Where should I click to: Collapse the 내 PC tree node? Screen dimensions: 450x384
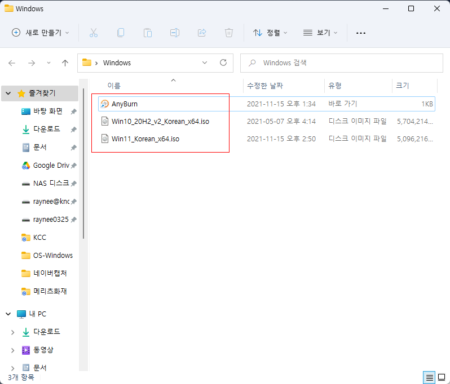click(8, 314)
